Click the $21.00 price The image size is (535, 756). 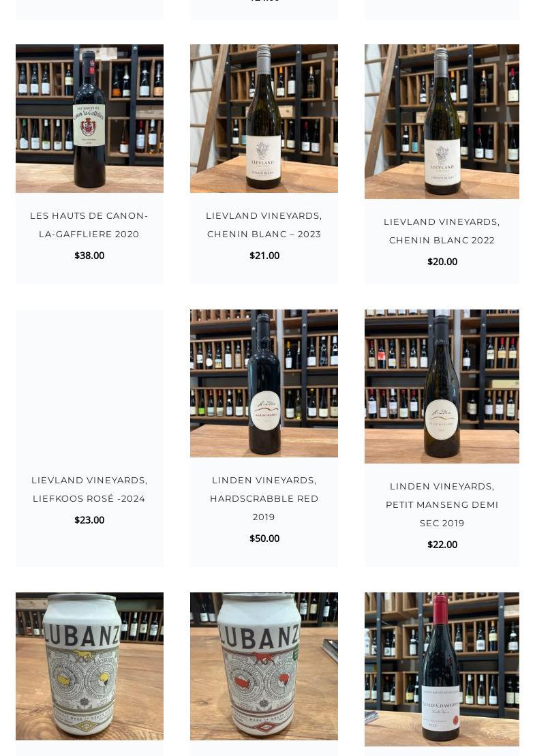click(264, 256)
